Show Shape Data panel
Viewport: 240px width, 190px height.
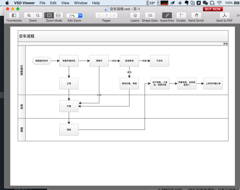[150, 15]
